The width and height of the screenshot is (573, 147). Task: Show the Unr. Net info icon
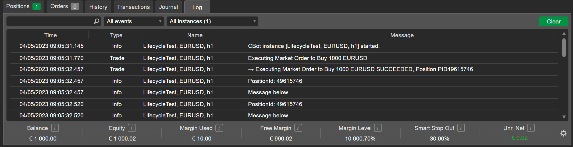tap(531, 128)
